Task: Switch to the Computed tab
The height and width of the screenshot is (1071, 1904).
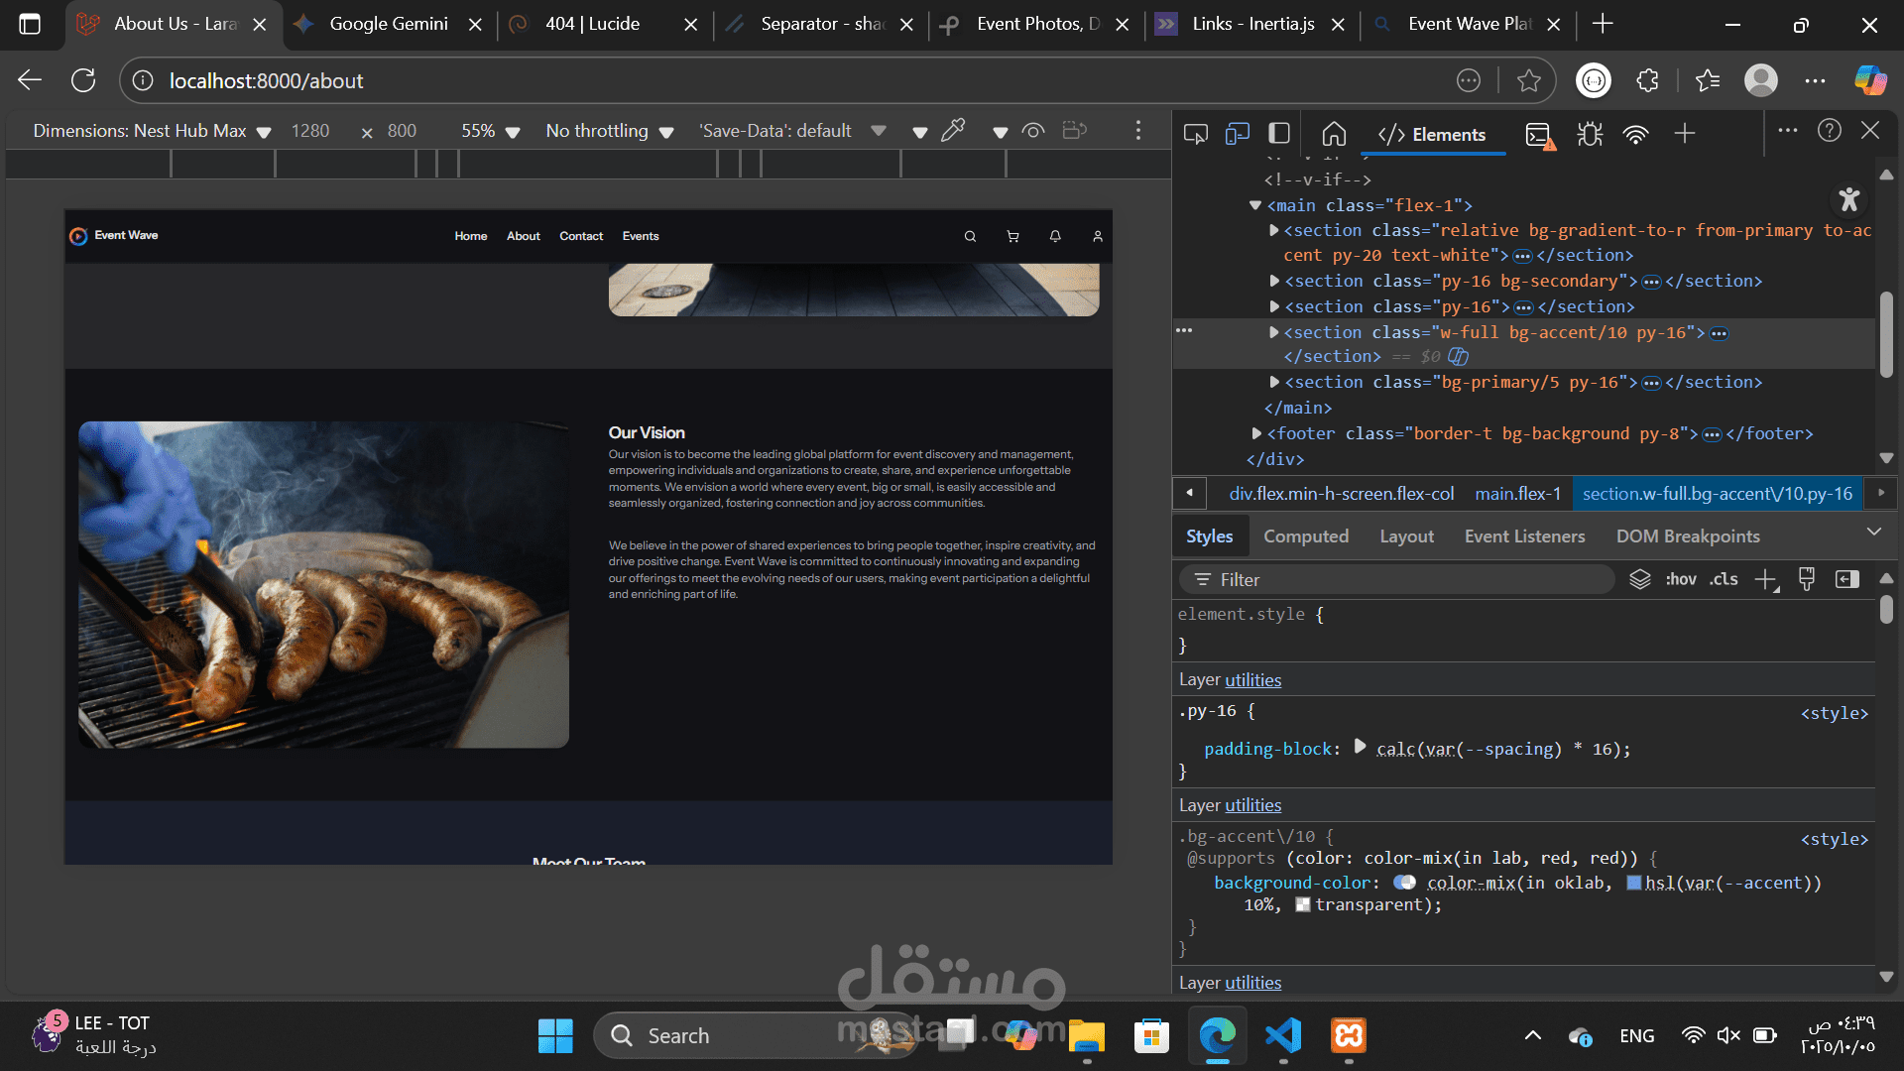Action: click(x=1305, y=536)
